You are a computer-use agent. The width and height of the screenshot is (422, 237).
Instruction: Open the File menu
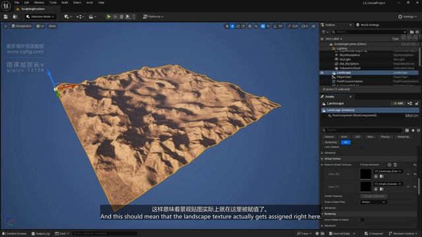pyautogui.click(x=17, y=3)
